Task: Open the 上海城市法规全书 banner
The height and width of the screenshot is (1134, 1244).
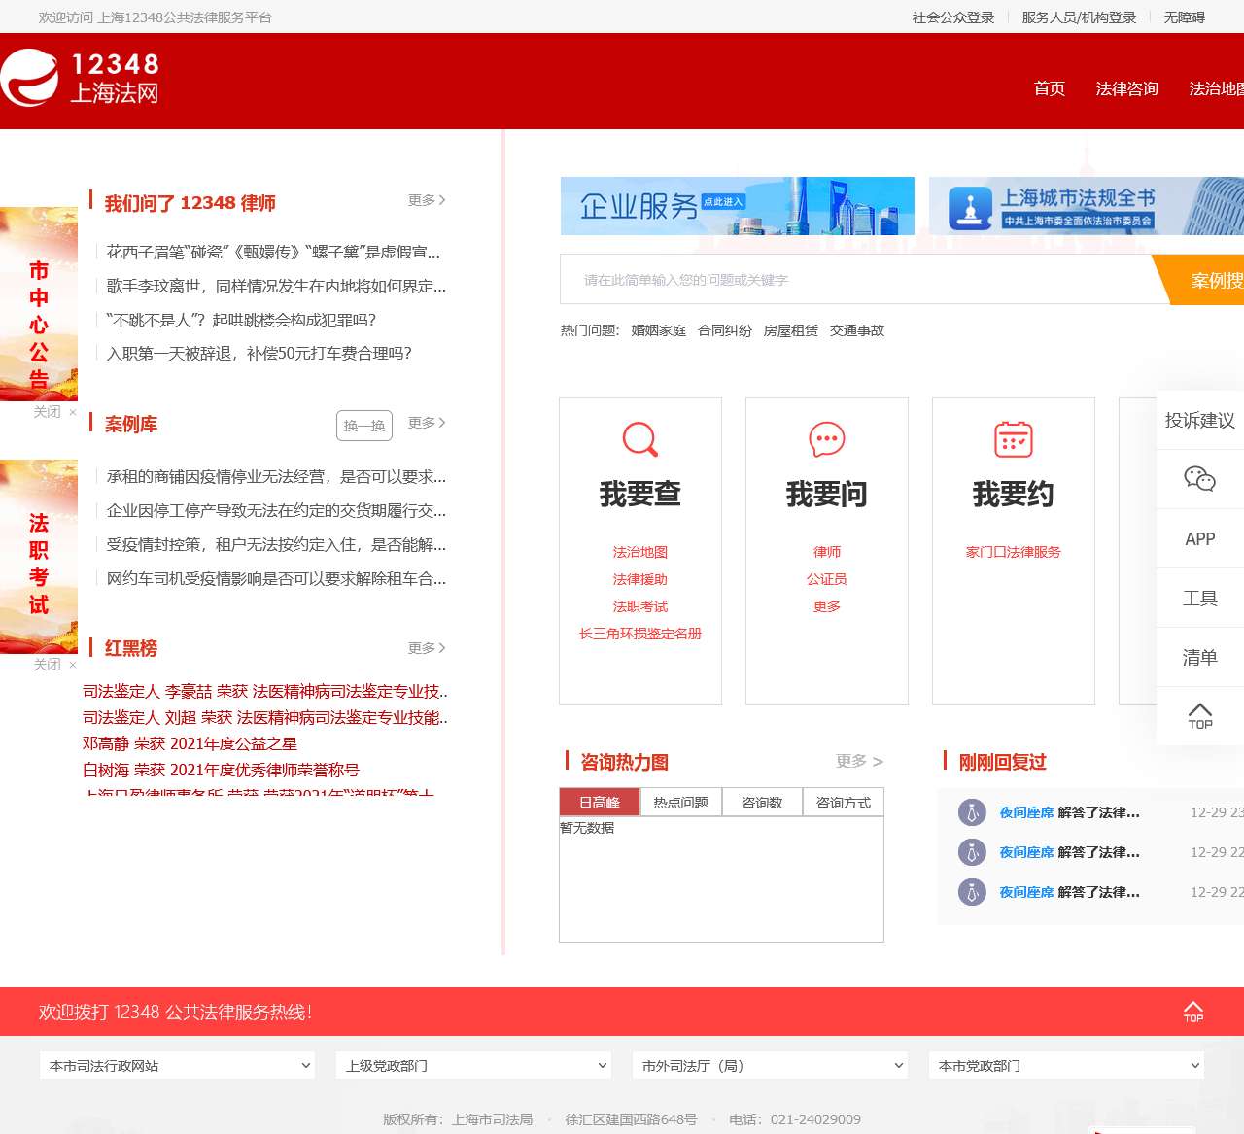Action: 1087,206
